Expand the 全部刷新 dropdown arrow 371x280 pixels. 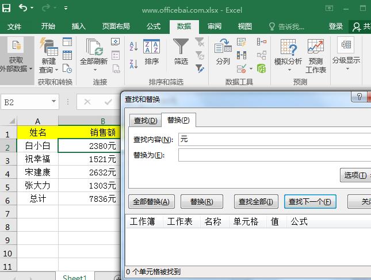[95, 70]
